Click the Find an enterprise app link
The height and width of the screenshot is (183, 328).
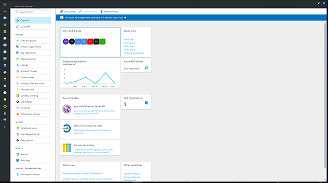(134, 53)
